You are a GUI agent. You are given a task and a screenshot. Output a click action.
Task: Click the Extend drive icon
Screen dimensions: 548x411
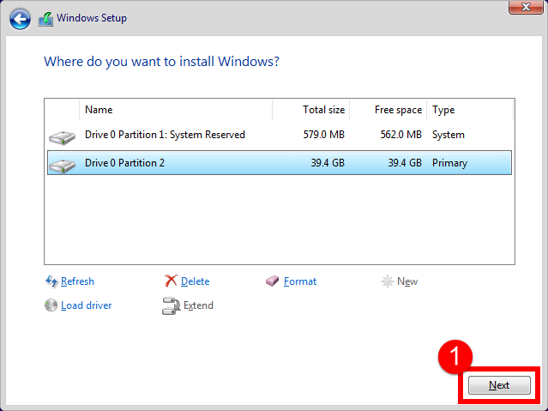point(171,305)
